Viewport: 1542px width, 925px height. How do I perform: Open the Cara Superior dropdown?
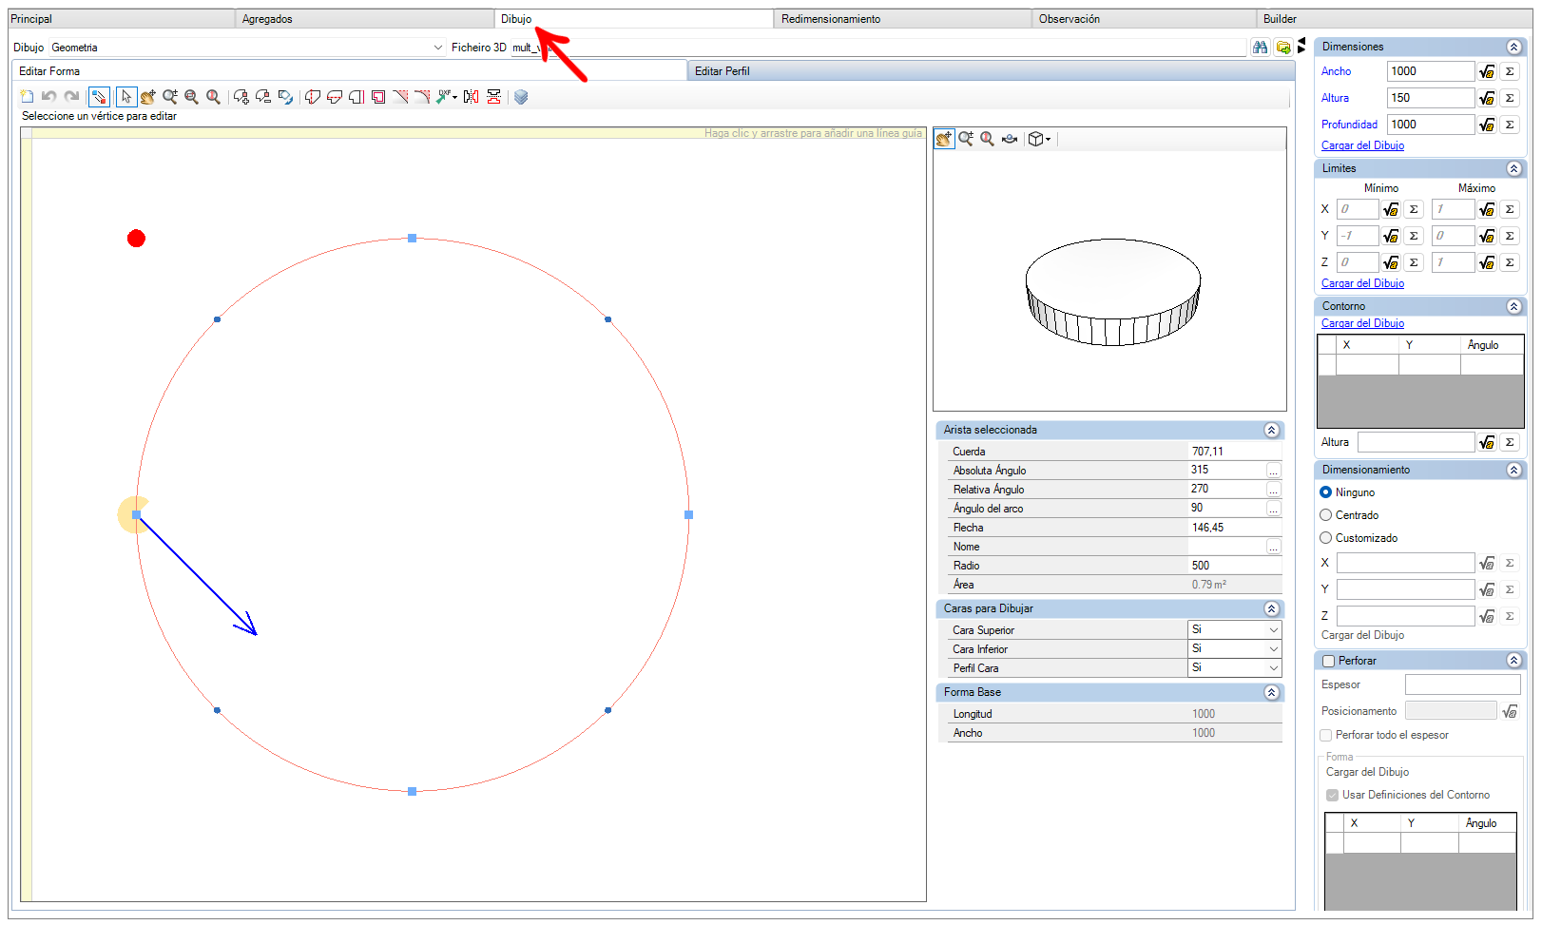point(1235,629)
